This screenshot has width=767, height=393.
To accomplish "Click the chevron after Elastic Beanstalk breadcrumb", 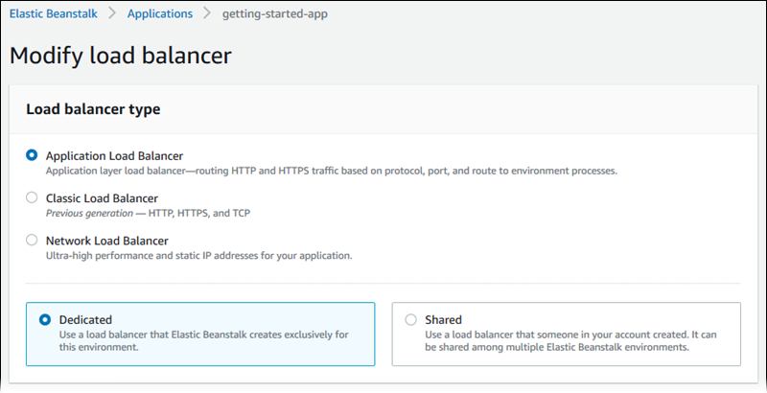I will [113, 14].
